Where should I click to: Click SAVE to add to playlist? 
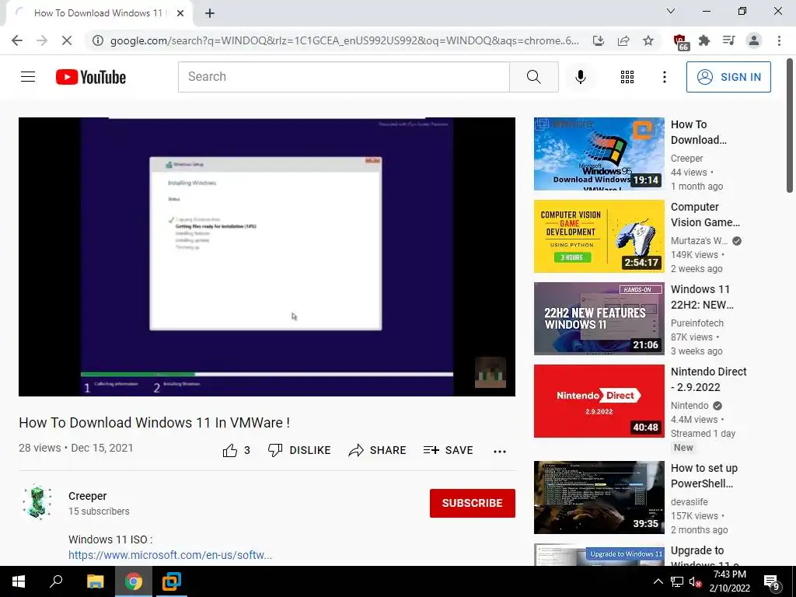[449, 450]
